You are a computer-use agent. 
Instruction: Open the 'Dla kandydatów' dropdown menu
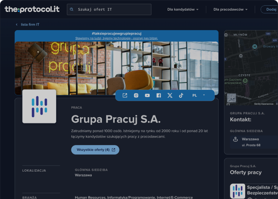click(x=183, y=9)
